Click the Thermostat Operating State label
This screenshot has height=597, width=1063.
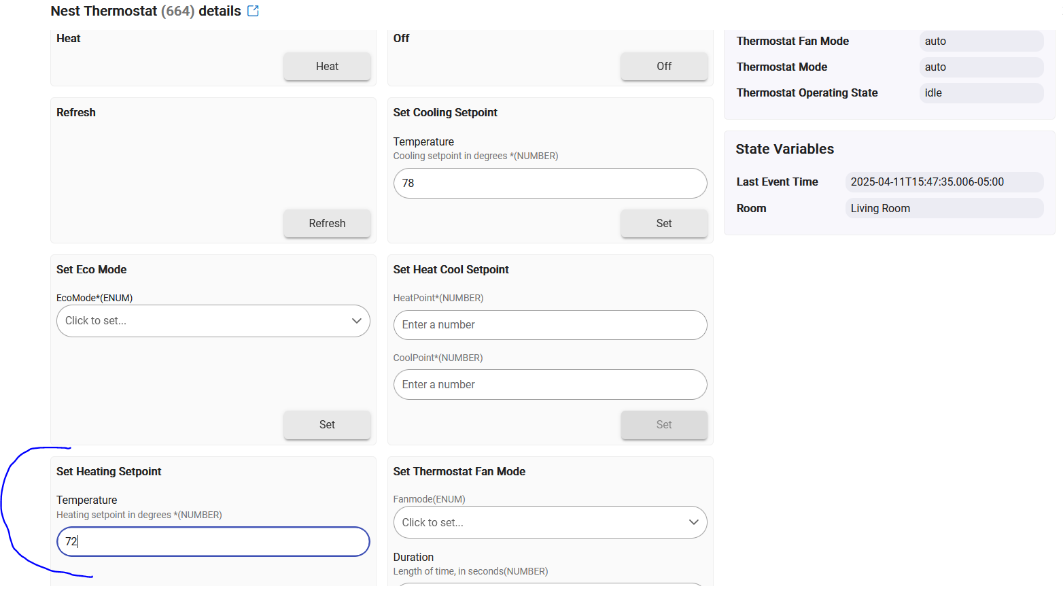coord(807,92)
